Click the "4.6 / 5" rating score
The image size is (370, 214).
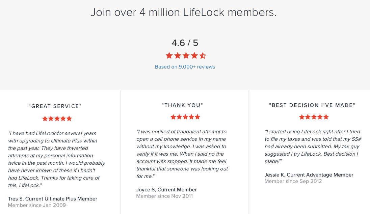click(185, 43)
